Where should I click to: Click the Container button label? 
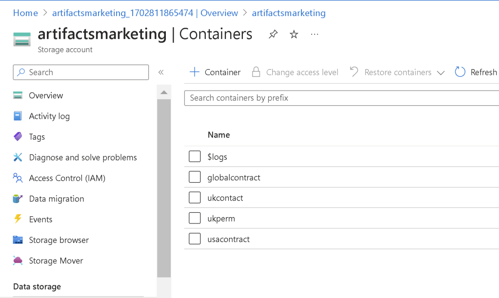tap(222, 73)
